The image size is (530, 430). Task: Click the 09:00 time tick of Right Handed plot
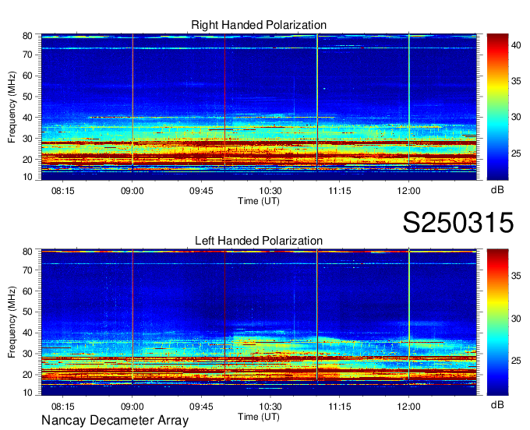point(132,191)
